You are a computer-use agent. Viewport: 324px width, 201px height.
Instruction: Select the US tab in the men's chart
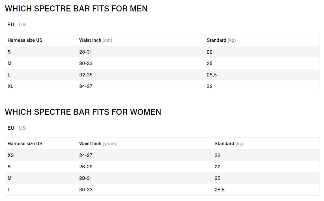pyautogui.click(x=22, y=25)
